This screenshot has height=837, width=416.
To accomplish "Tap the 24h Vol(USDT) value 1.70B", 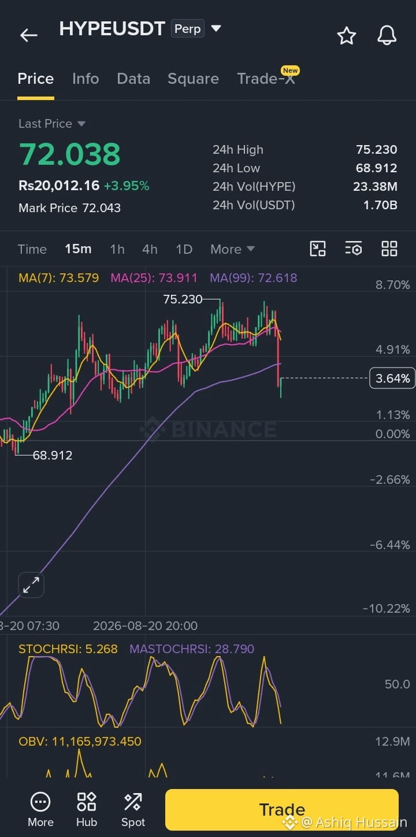I will click(x=380, y=205).
